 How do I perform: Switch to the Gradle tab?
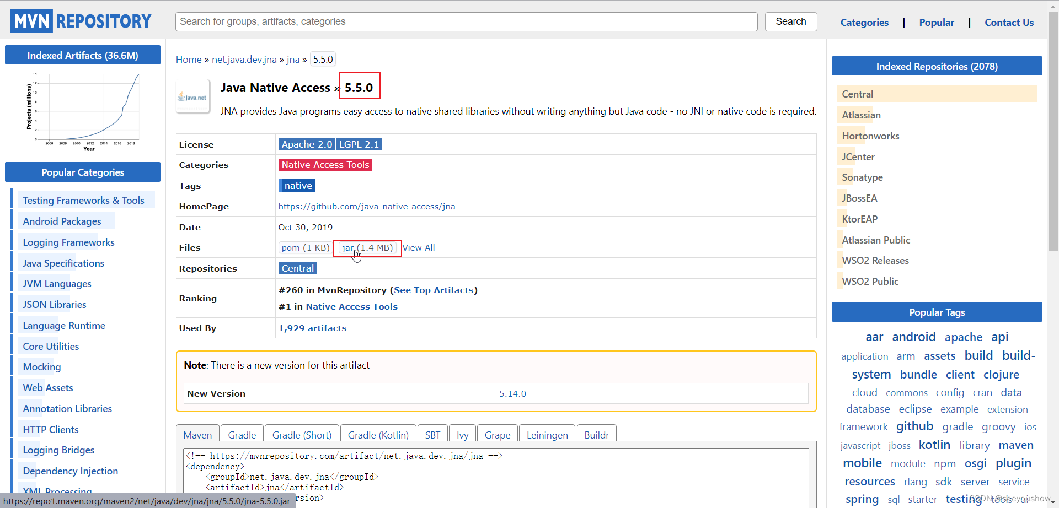point(242,435)
